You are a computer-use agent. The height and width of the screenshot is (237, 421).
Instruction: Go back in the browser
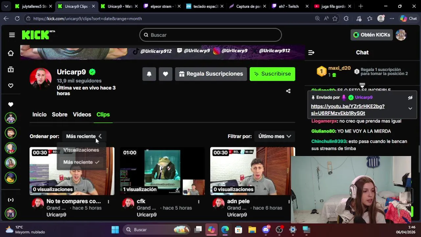coord(6,19)
